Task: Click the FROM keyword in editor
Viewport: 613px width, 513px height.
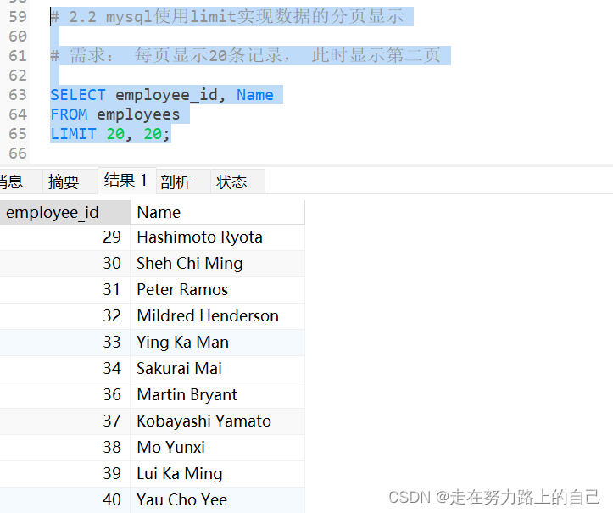Action: (x=69, y=114)
